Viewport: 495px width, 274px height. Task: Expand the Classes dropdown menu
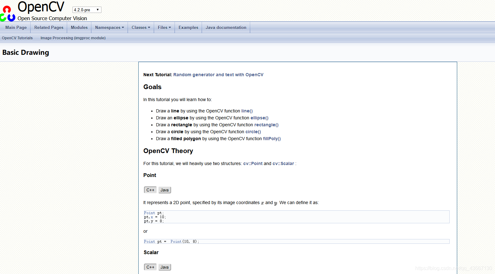[x=141, y=27]
